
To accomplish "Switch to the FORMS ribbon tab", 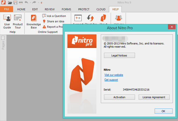I will [x=66, y=9].
